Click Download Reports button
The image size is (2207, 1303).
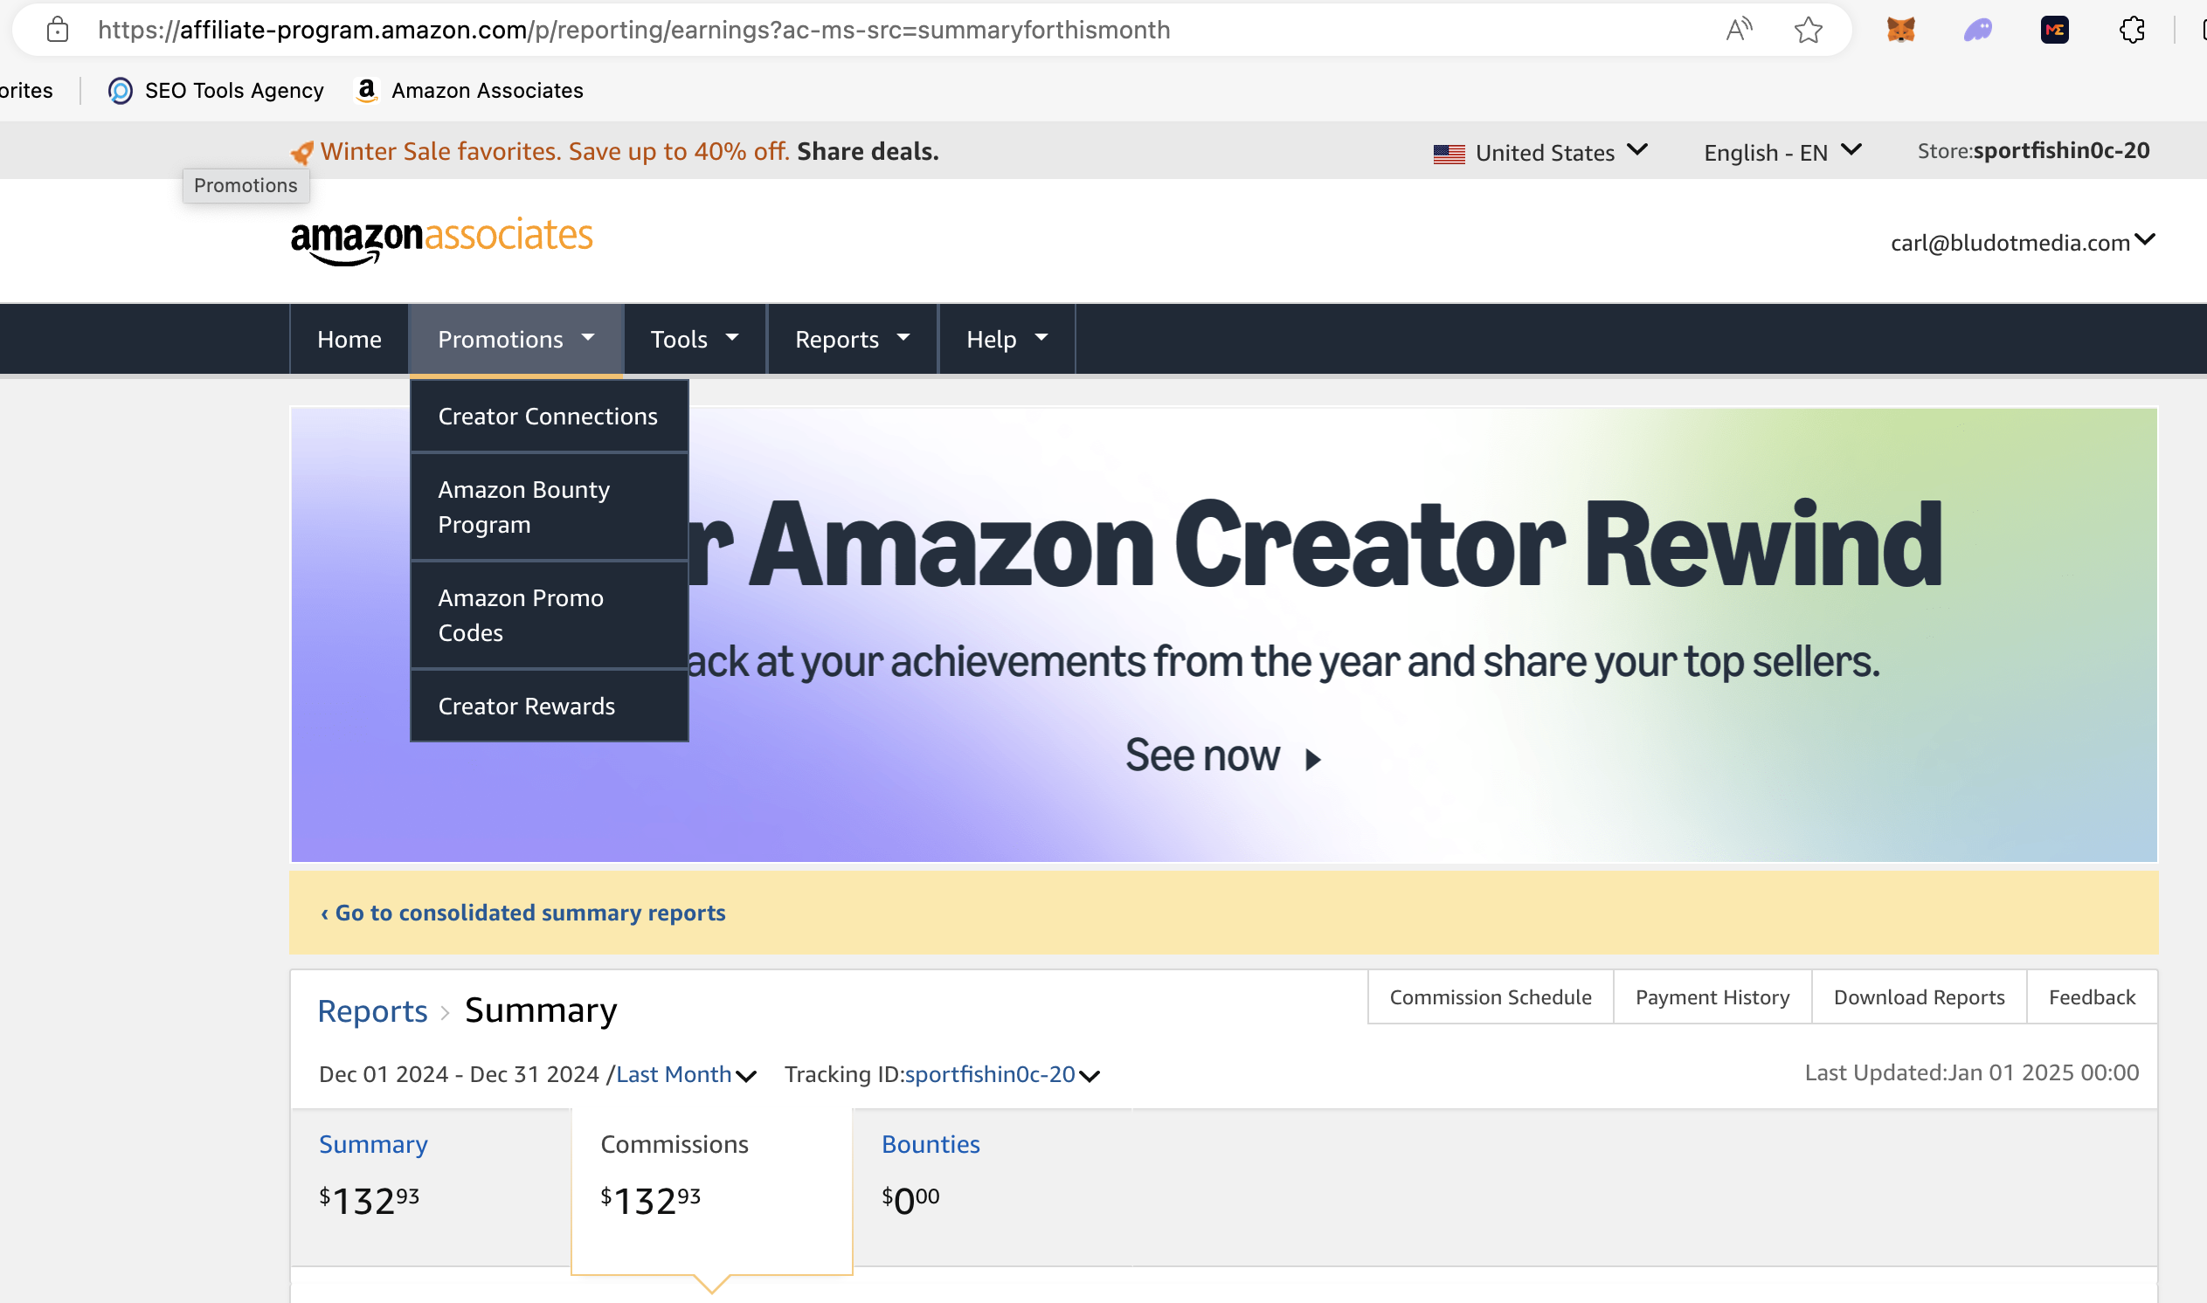pyautogui.click(x=1919, y=996)
